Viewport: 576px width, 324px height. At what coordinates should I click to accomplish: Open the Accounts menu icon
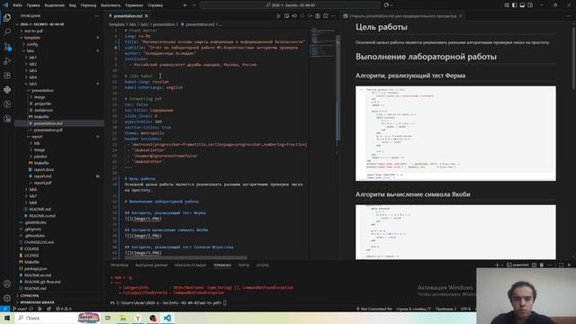[7, 284]
